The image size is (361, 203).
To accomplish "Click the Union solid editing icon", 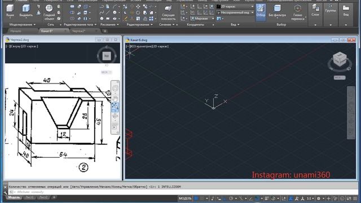I will click(x=72, y=6).
